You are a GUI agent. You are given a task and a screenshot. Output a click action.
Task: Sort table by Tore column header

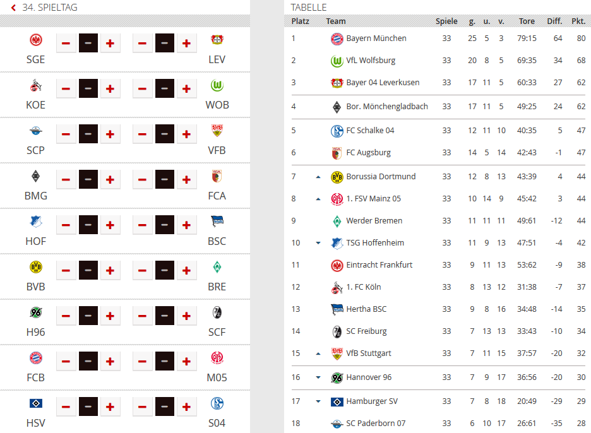(527, 21)
